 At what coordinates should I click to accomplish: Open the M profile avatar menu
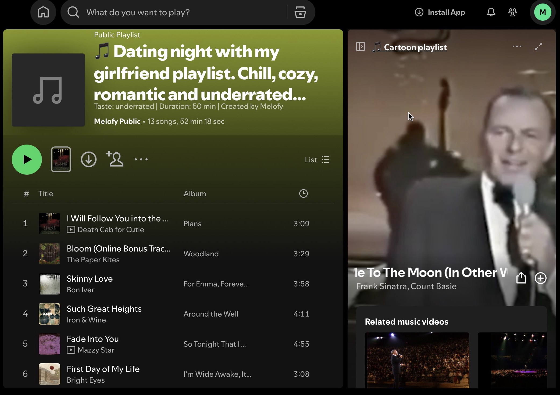[x=543, y=12]
